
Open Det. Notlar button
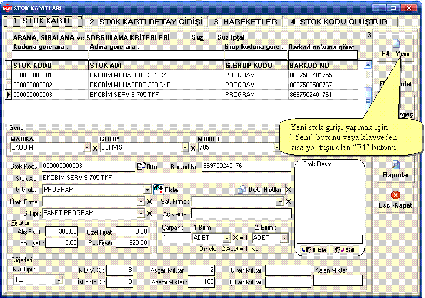(260, 190)
